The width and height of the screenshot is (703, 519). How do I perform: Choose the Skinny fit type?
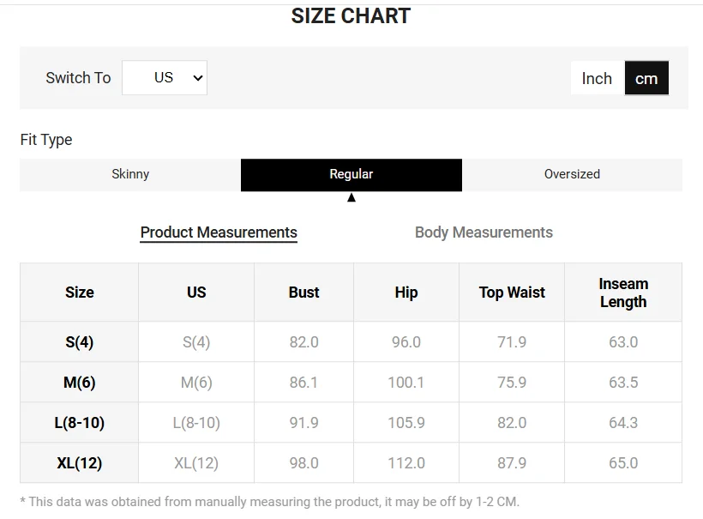tap(130, 174)
